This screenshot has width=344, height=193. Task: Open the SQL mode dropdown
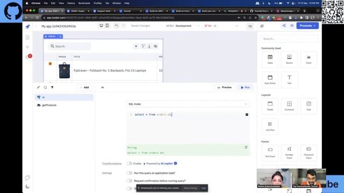point(188,104)
